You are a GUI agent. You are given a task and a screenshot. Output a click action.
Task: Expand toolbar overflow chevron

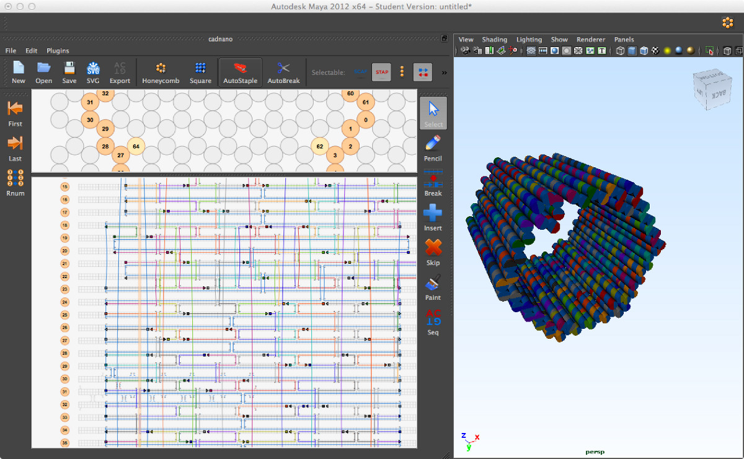click(444, 72)
